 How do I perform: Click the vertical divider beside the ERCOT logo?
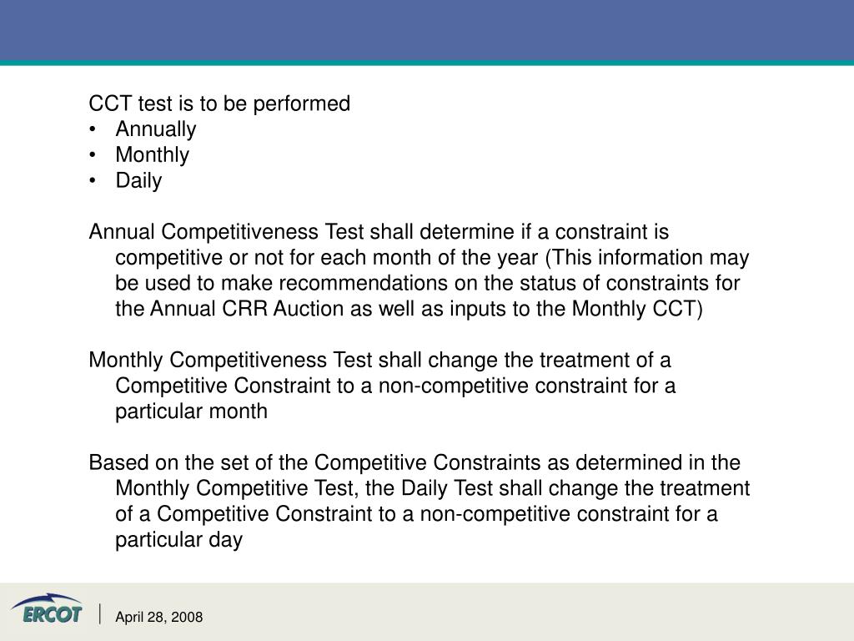click(100, 615)
